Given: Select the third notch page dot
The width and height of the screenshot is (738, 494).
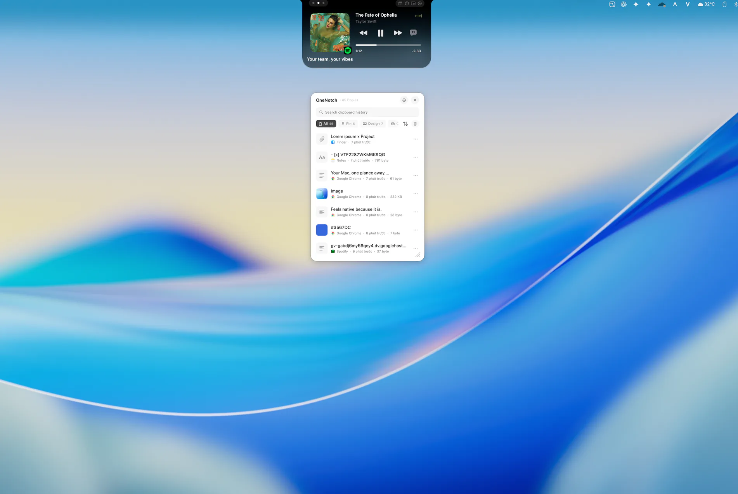Looking at the screenshot, I should click(x=324, y=3).
